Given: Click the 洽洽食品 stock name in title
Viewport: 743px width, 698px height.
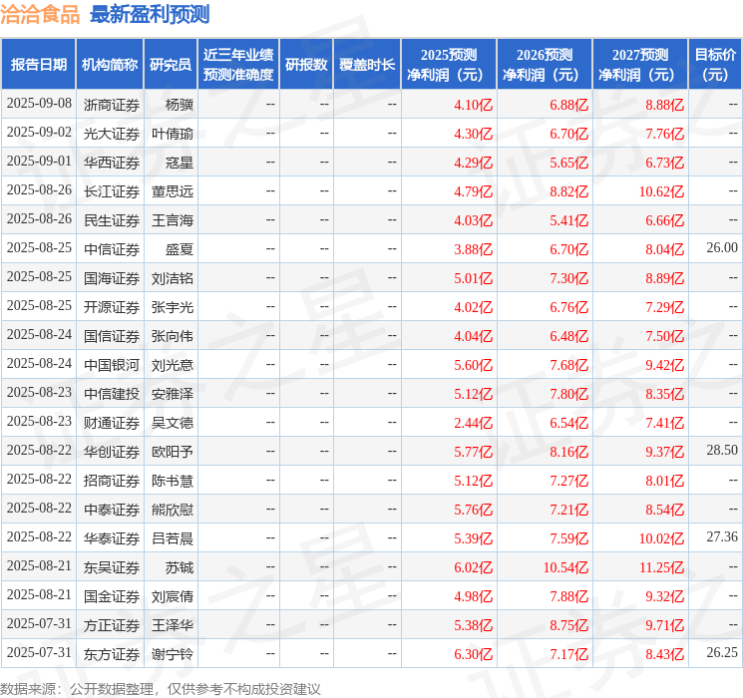Looking at the screenshot, I should pos(41,14).
